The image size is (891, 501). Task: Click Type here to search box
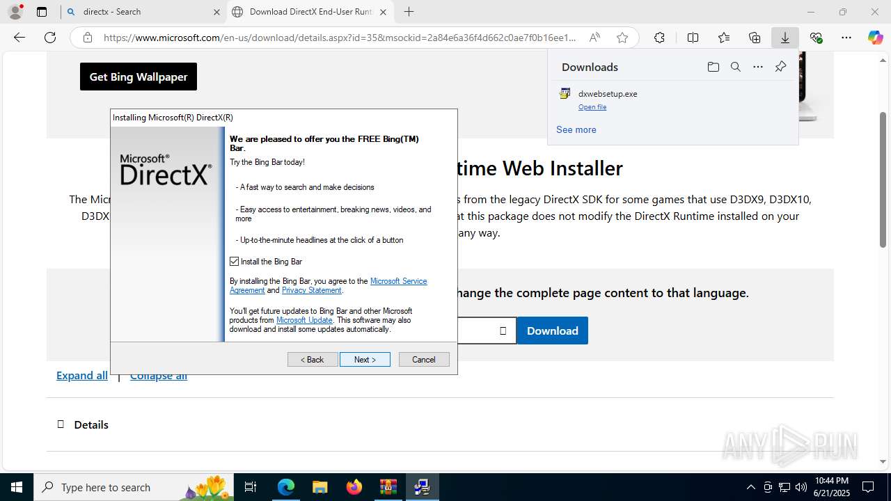coord(134,487)
